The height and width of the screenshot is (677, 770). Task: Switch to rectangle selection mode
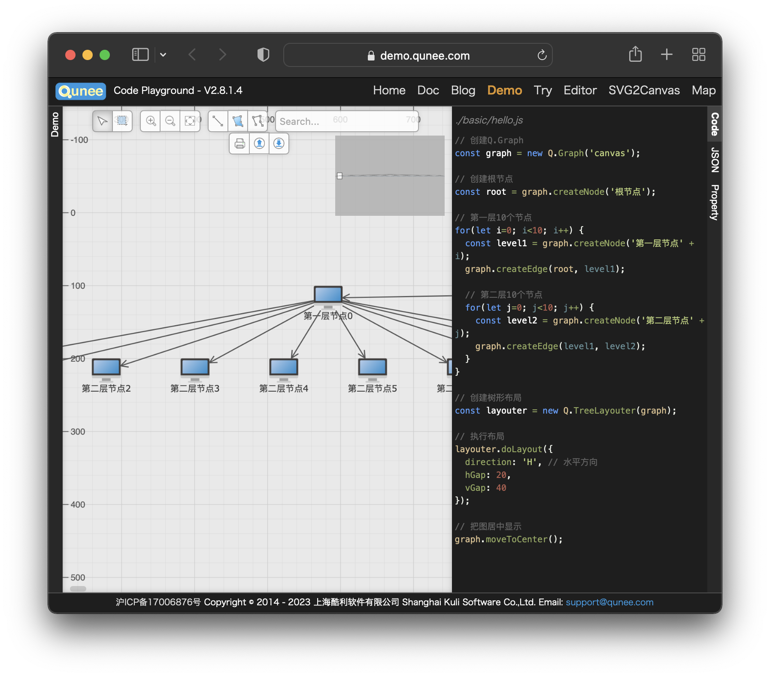(x=122, y=121)
